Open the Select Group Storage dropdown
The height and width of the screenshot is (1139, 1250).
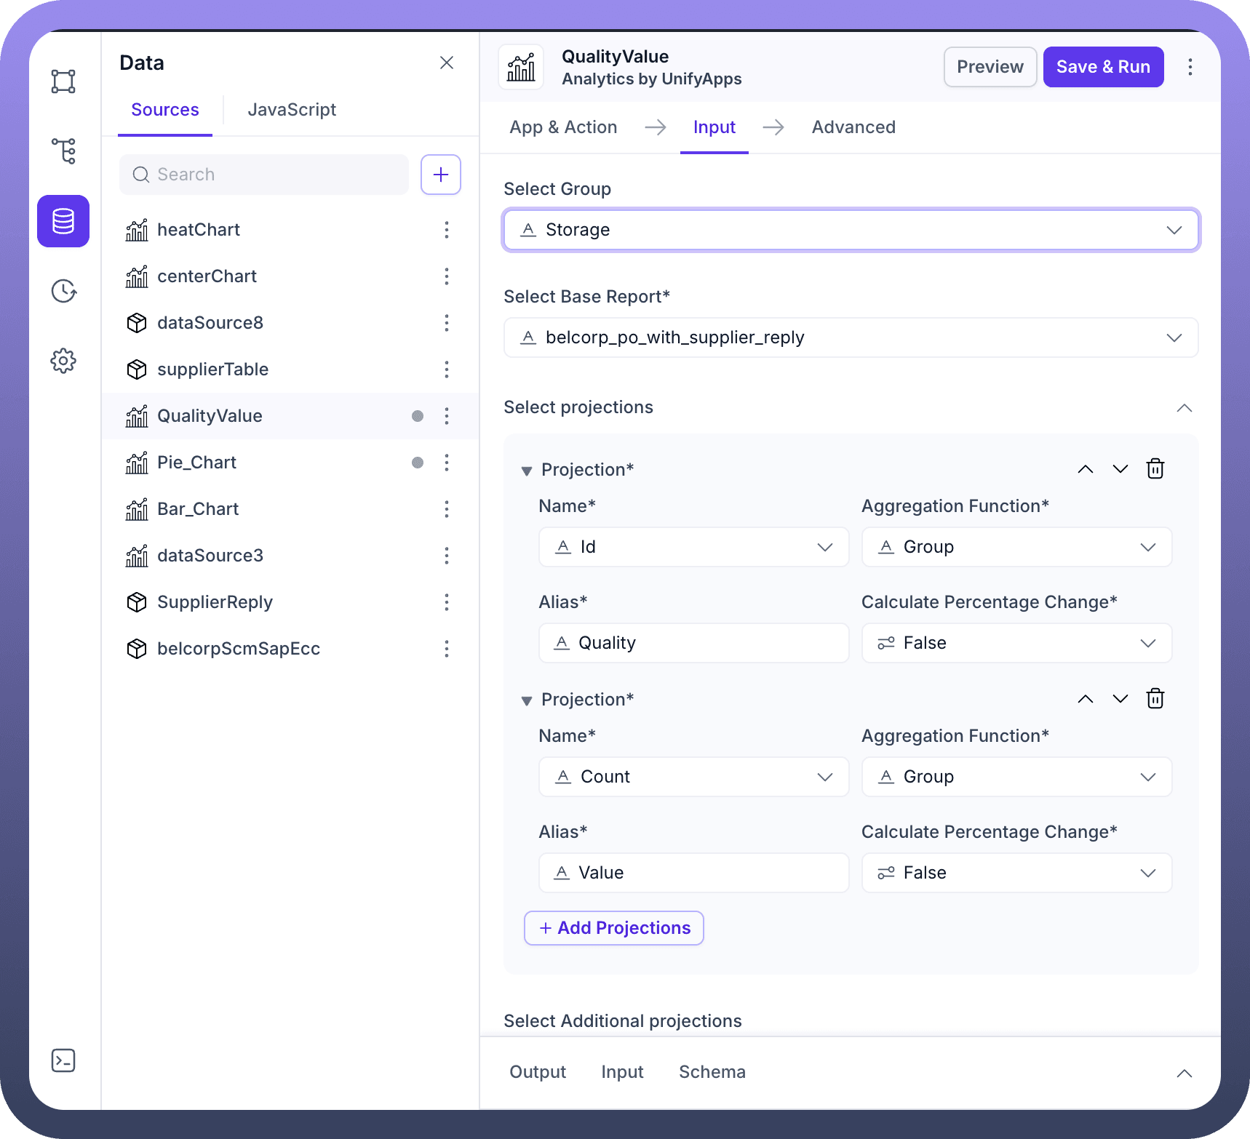851,230
